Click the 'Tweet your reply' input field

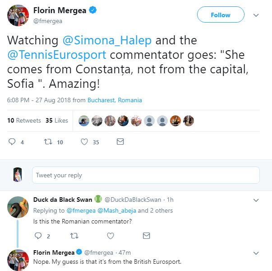(146, 175)
